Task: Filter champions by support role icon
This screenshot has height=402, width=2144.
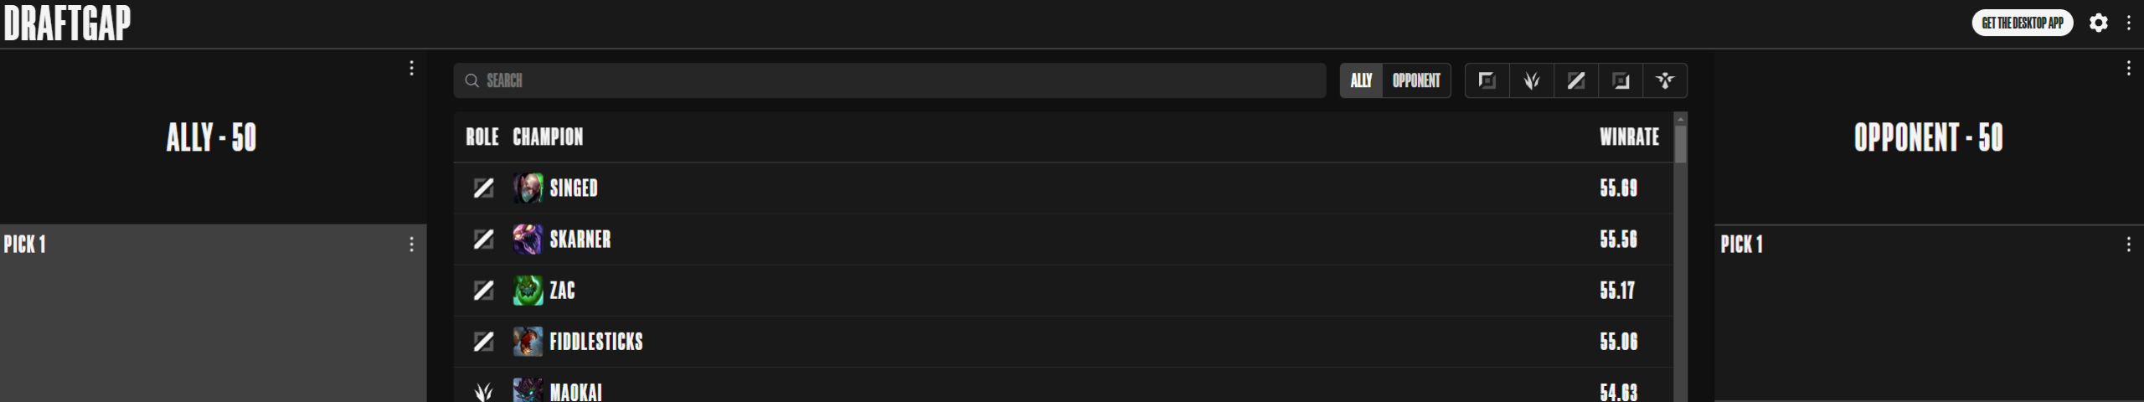Action: (1665, 80)
